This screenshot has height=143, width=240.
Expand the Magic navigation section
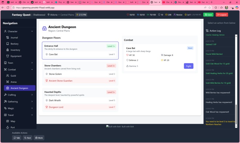click(x=18, y=108)
